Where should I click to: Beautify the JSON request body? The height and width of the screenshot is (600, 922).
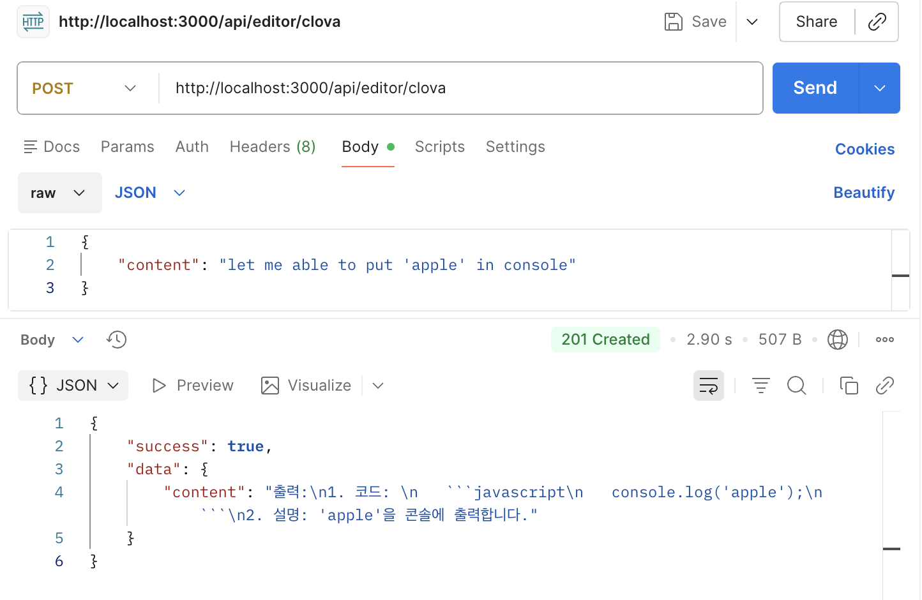(x=864, y=193)
